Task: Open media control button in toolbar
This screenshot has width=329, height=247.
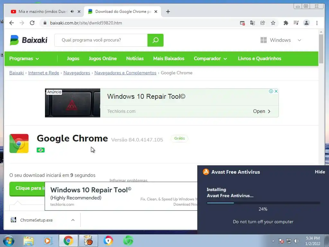Action: 296,23
